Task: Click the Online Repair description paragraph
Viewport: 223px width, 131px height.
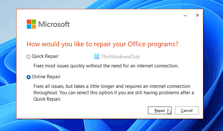Action: tap(114, 92)
